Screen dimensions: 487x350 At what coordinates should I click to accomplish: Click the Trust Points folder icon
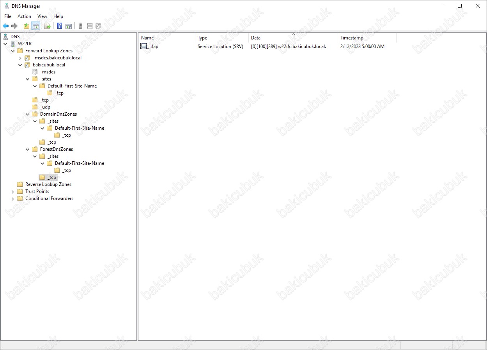coord(20,191)
